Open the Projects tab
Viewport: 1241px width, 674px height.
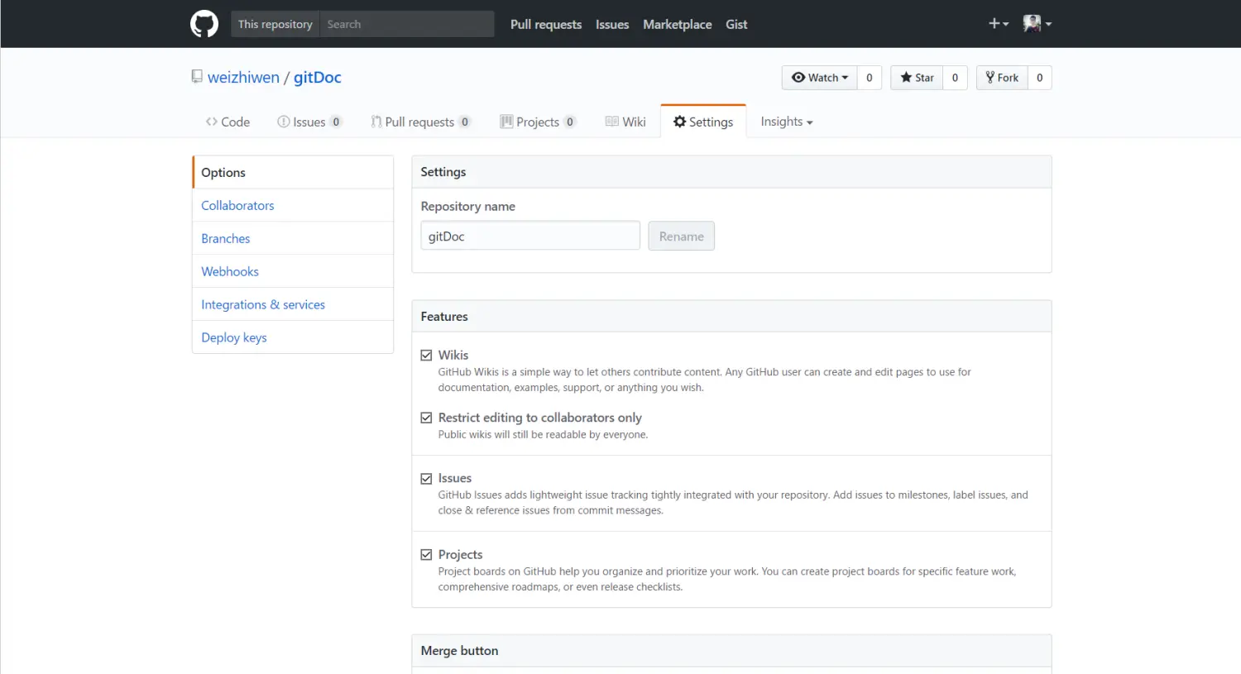[538, 122]
